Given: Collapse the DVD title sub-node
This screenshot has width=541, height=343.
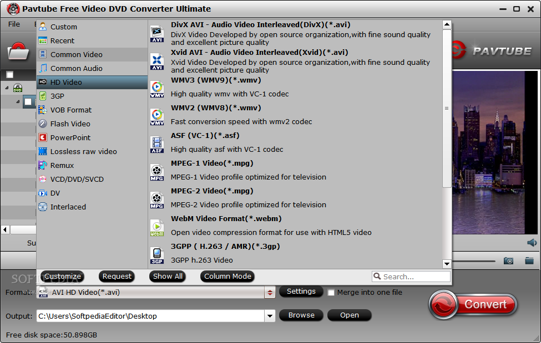Looking at the screenshot, I should point(18,102).
